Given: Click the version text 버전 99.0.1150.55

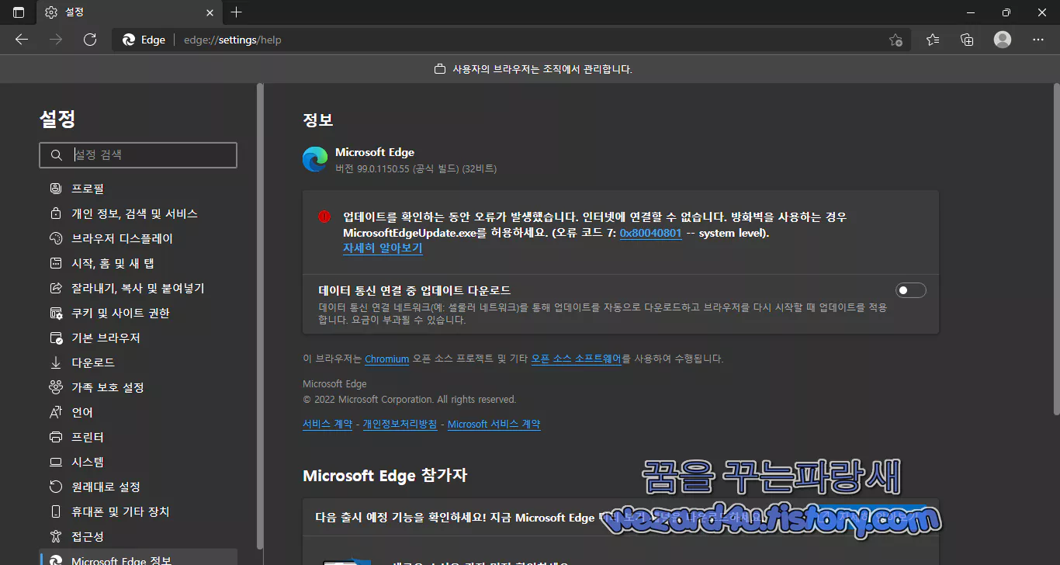Looking at the screenshot, I should click(416, 168).
